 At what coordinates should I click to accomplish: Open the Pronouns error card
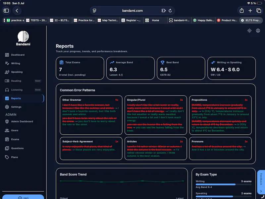[220, 148]
